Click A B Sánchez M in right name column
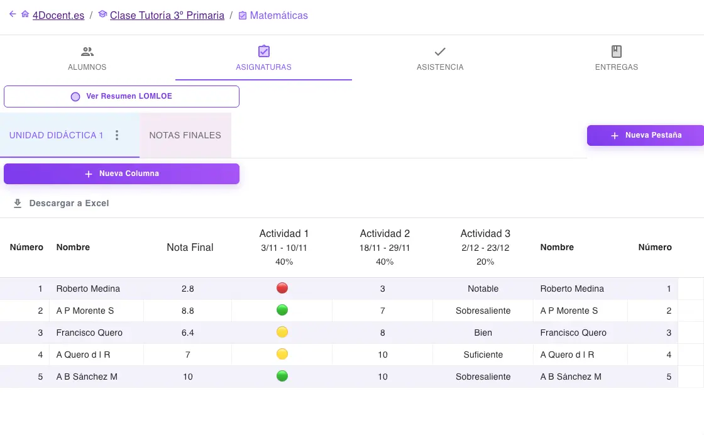This screenshot has width=704, height=435. [x=571, y=377]
